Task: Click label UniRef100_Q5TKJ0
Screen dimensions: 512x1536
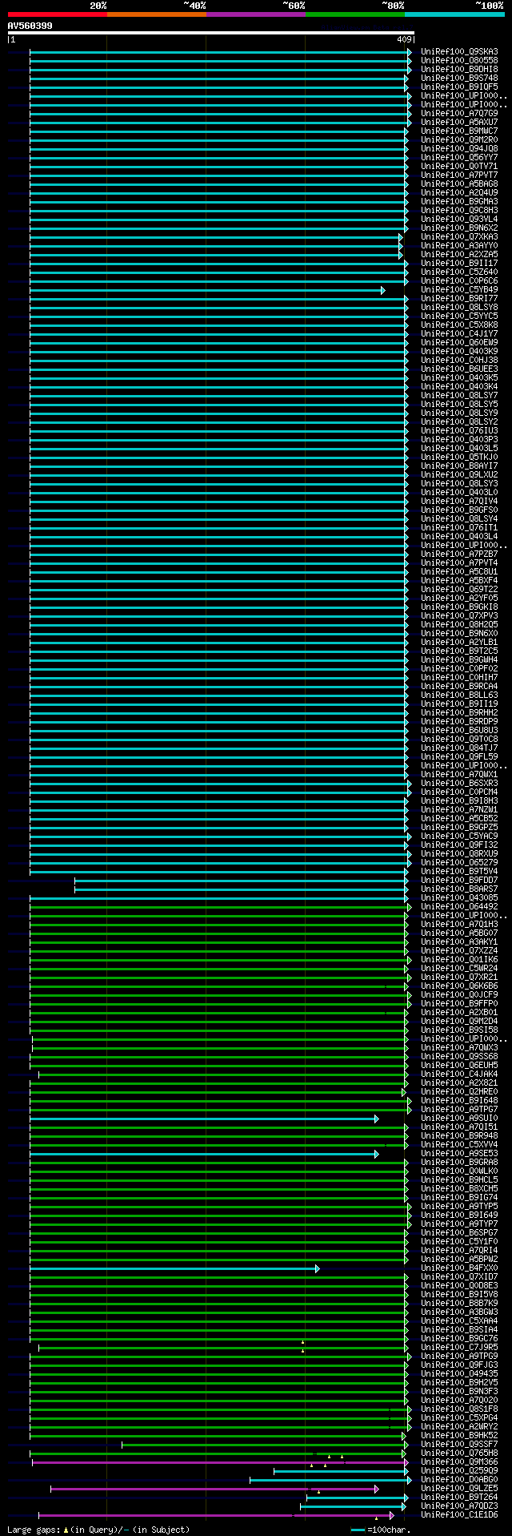Action: tap(459, 458)
